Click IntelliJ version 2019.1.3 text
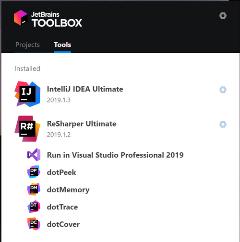 pos(59,100)
